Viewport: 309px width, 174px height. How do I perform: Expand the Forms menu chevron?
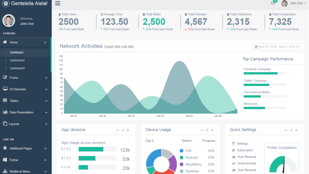coord(46,78)
